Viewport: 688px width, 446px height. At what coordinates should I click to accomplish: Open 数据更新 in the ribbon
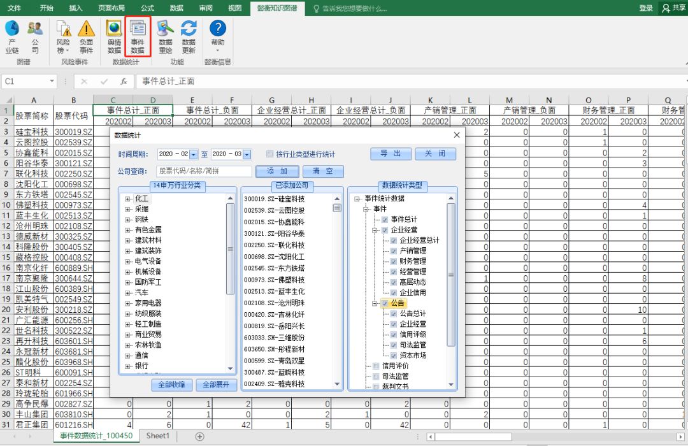coord(189,35)
